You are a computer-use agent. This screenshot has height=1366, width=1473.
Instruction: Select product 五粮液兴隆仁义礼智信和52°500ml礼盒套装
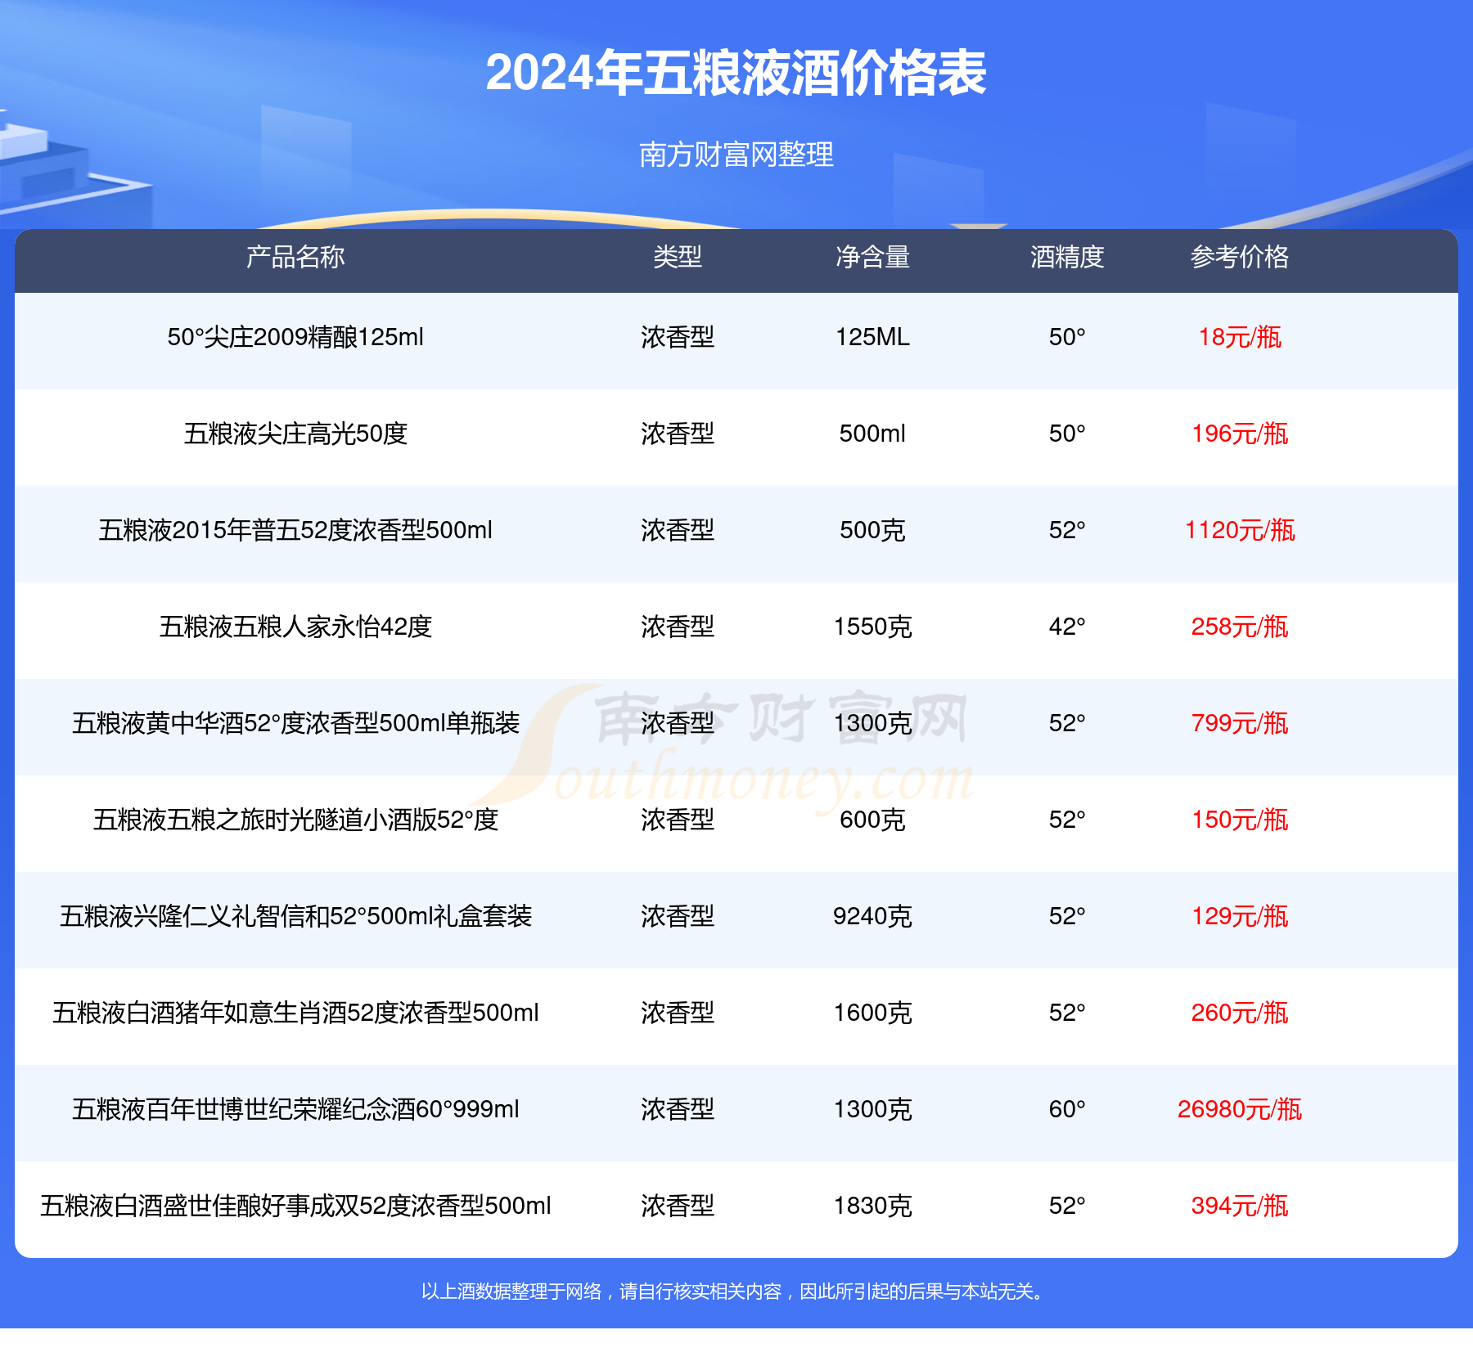coord(295,916)
